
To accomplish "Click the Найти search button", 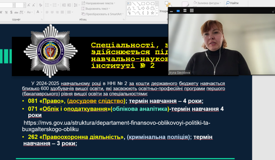I will tap(232, 3).
